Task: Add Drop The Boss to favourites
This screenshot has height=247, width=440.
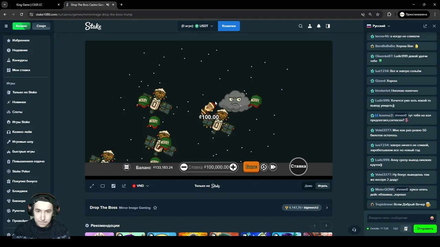Action: tap(155, 208)
